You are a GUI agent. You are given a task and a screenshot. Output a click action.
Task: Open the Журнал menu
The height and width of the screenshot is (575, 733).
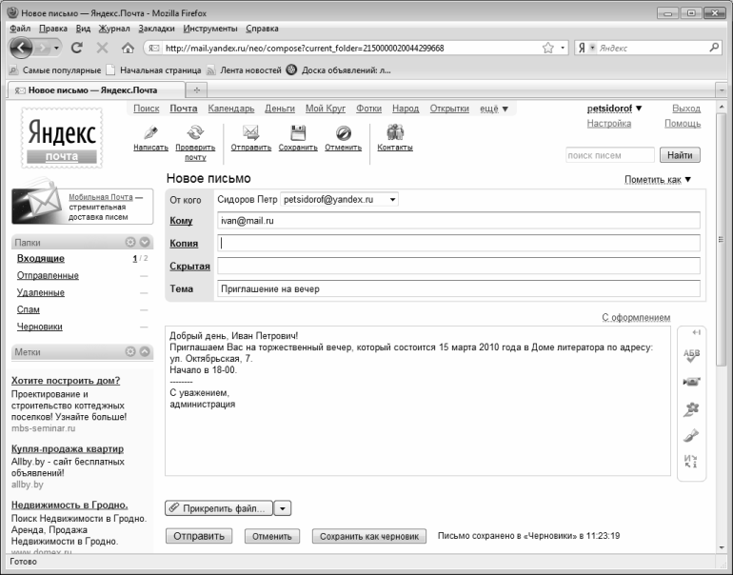(114, 29)
